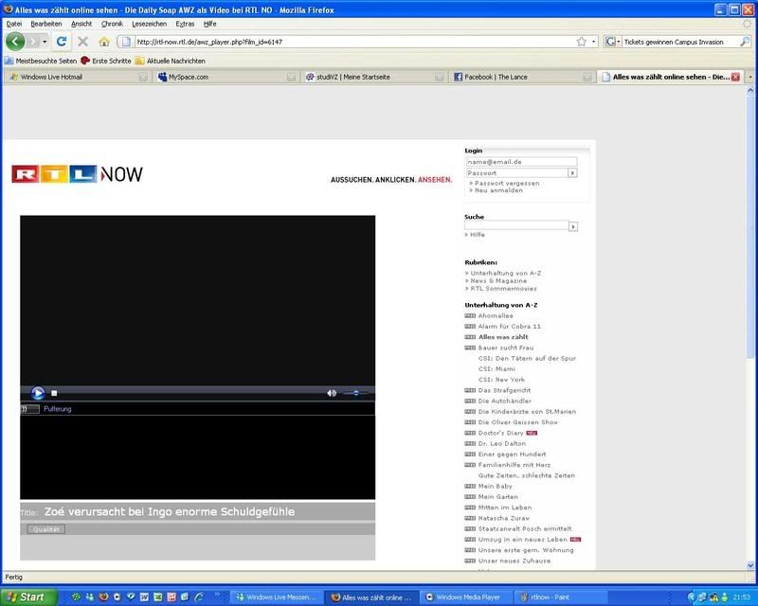
Task: Open Die Oliver Geissen Show
Action: click(x=517, y=422)
